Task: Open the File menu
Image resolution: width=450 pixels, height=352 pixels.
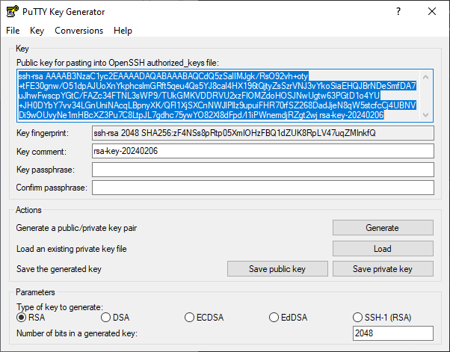Action: tap(13, 31)
